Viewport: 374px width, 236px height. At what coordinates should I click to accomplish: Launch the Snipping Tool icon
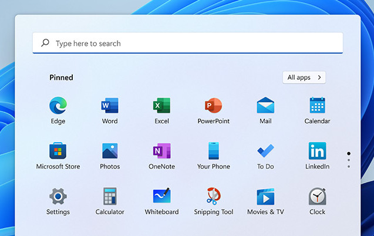pos(214,196)
